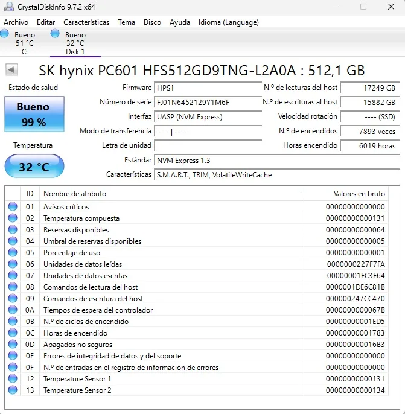Click the status orb for Avisos críticos
This screenshot has width=405, height=414.
tap(13, 206)
